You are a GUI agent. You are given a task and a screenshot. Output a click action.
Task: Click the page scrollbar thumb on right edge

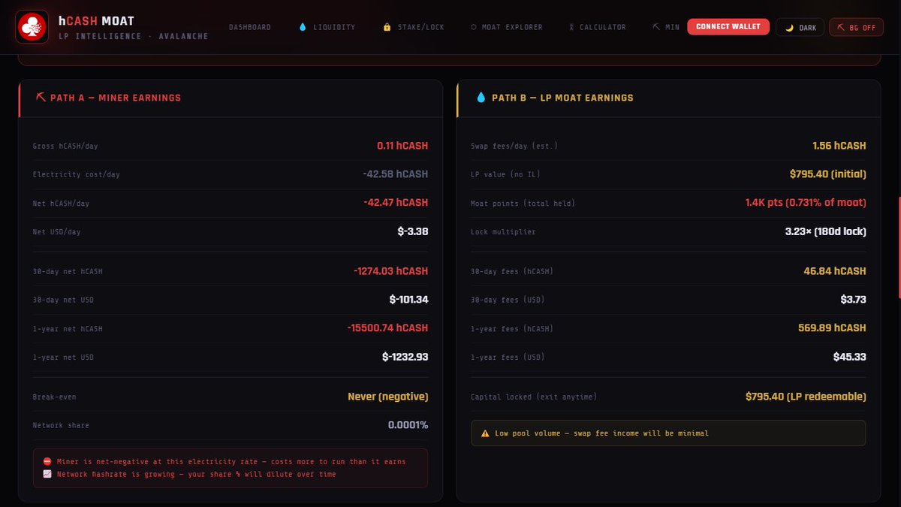pyautogui.click(x=899, y=247)
